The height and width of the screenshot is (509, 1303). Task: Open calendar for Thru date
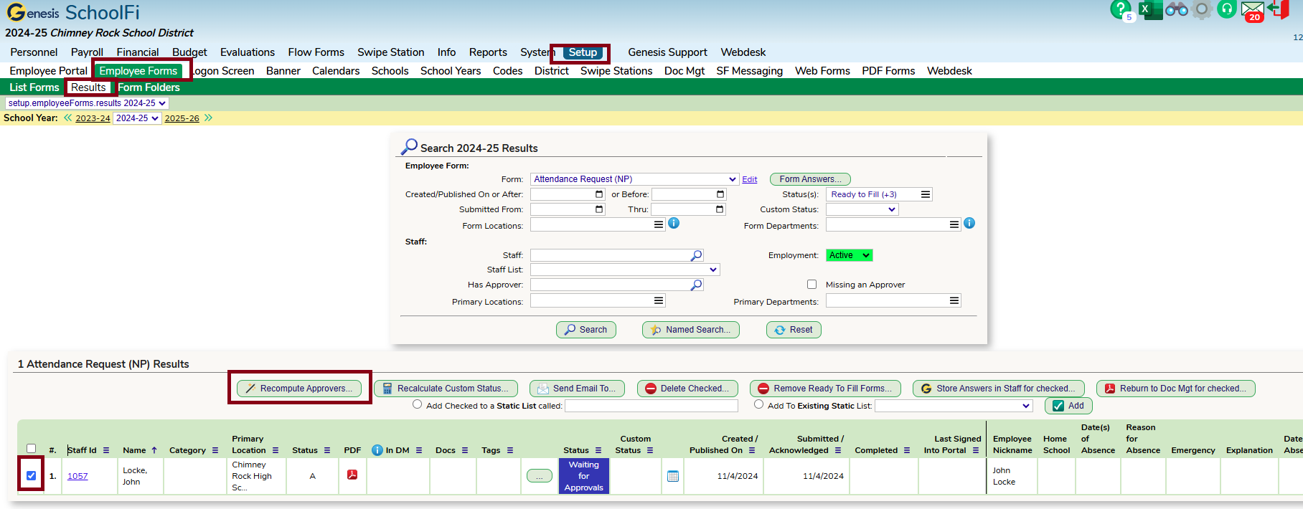(x=720, y=209)
